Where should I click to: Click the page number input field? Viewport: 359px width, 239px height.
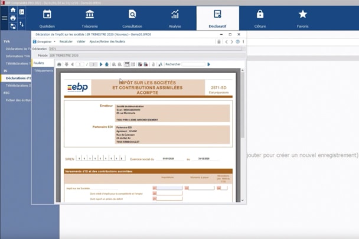click(80, 64)
